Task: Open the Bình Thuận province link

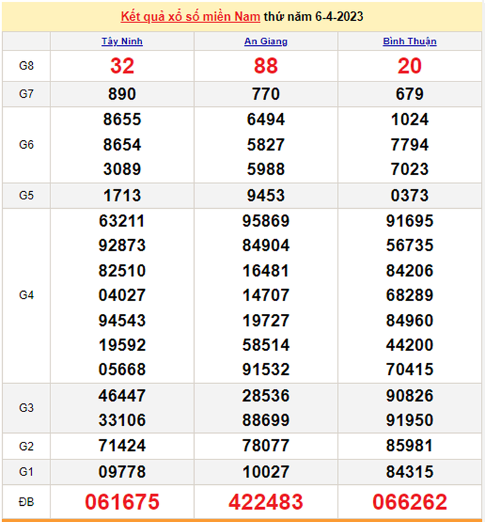Action: click(x=410, y=42)
